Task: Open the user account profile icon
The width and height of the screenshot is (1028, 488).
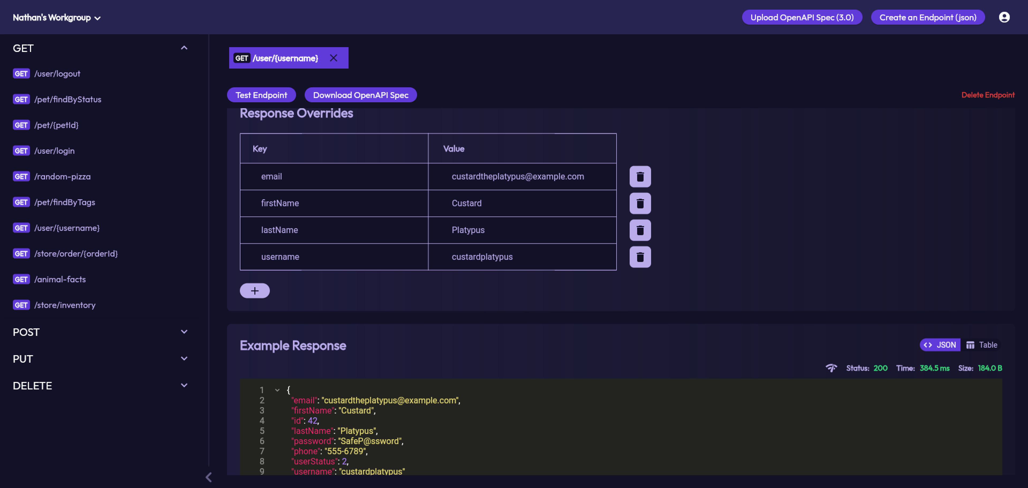Action: pyautogui.click(x=1004, y=17)
